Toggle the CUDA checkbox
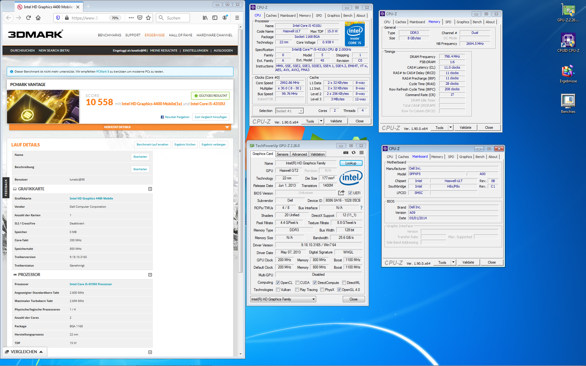The image size is (586, 366). 297,283
